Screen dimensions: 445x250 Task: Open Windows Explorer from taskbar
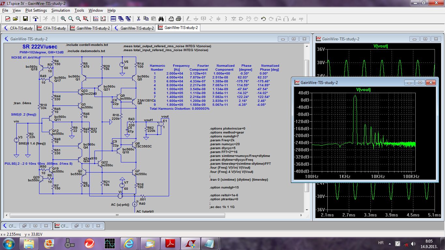click(x=29, y=243)
